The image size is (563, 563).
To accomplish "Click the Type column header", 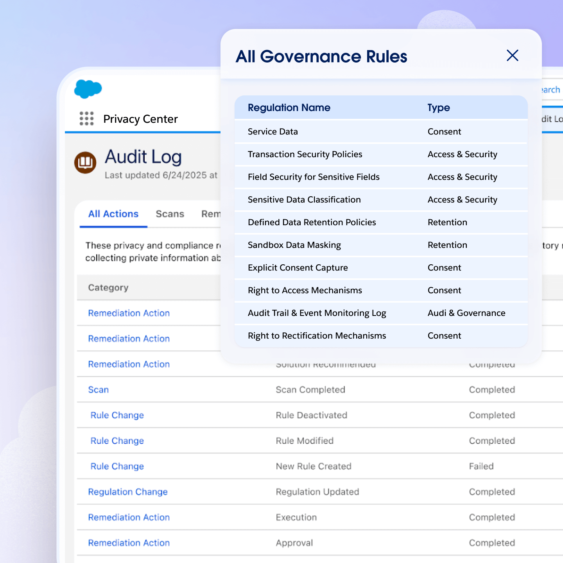I will pos(439,108).
